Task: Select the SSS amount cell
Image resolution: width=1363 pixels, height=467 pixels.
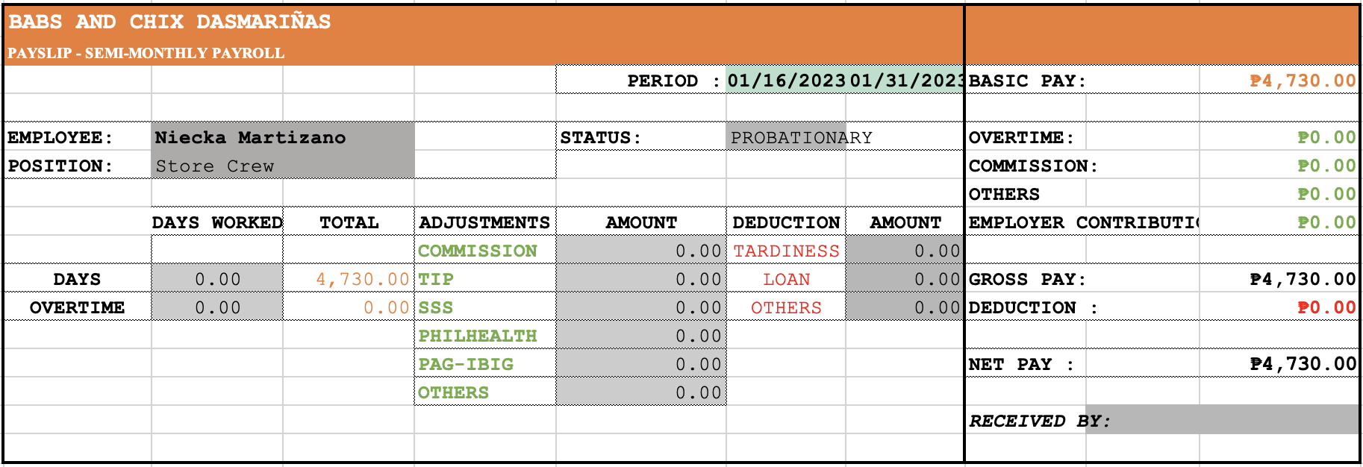Action: pos(640,307)
